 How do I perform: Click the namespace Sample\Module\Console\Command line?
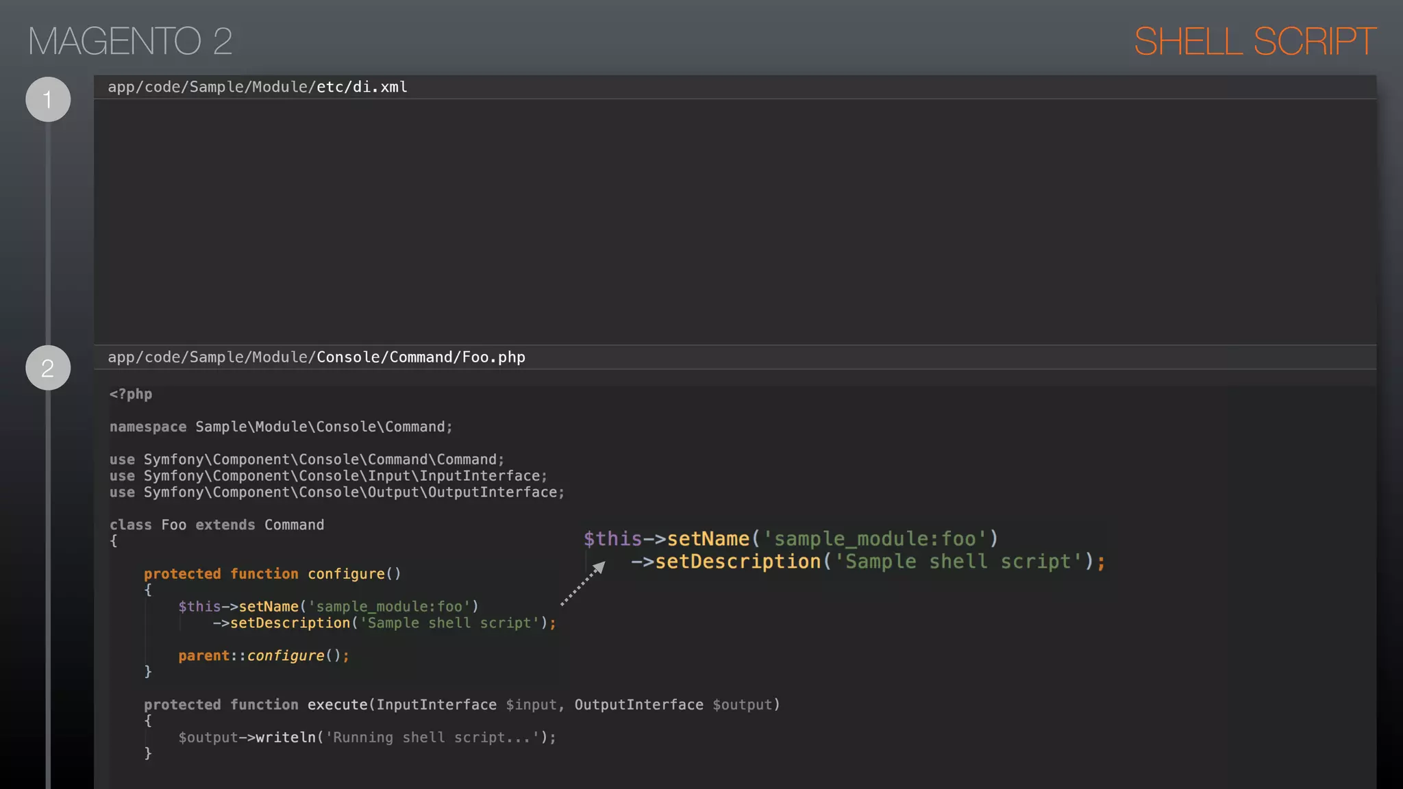(x=281, y=427)
